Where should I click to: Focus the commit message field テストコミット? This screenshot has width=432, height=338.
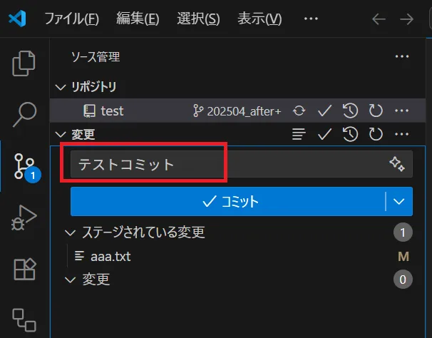coord(242,164)
